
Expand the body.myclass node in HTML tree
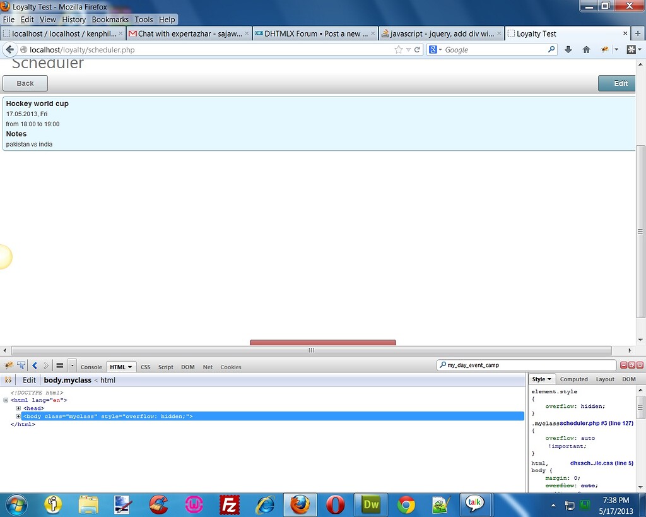pos(18,417)
